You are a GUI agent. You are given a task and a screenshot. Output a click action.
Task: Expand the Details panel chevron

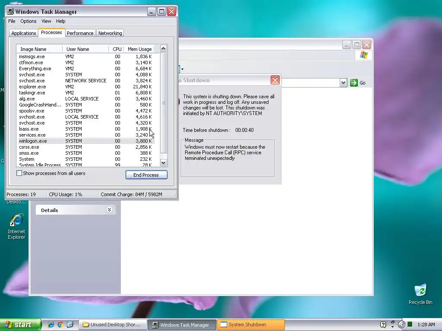point(109,210)
